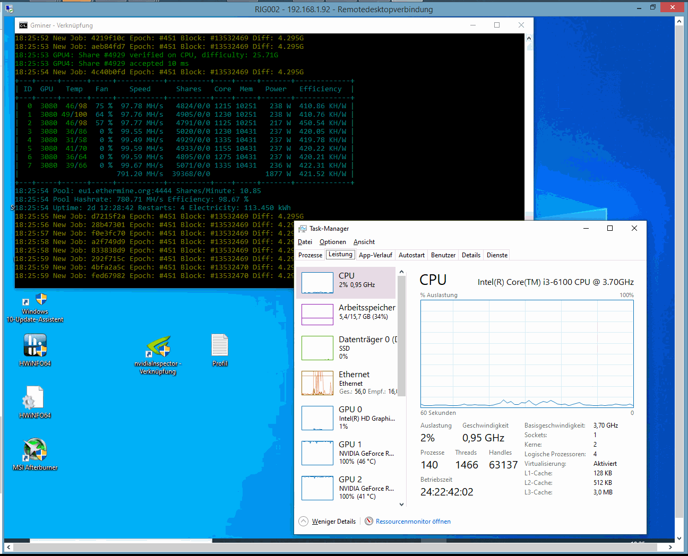Switch to the Dienste tab

497,255
